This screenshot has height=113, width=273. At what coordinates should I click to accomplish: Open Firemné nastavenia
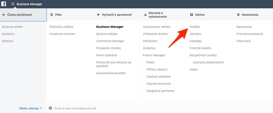pyautogui.click(x=250, y=34)
